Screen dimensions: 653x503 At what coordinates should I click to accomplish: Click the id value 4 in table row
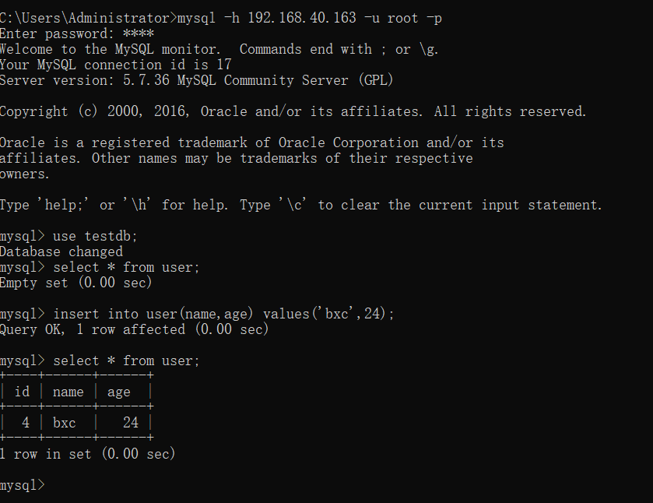(x=26, y=423)
